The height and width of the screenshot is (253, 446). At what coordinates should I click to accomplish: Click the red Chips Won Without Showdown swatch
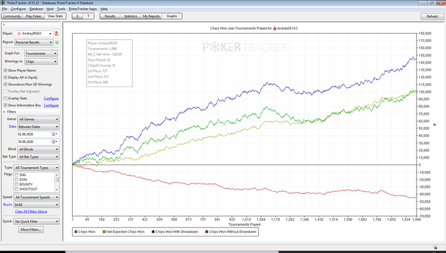206,232
